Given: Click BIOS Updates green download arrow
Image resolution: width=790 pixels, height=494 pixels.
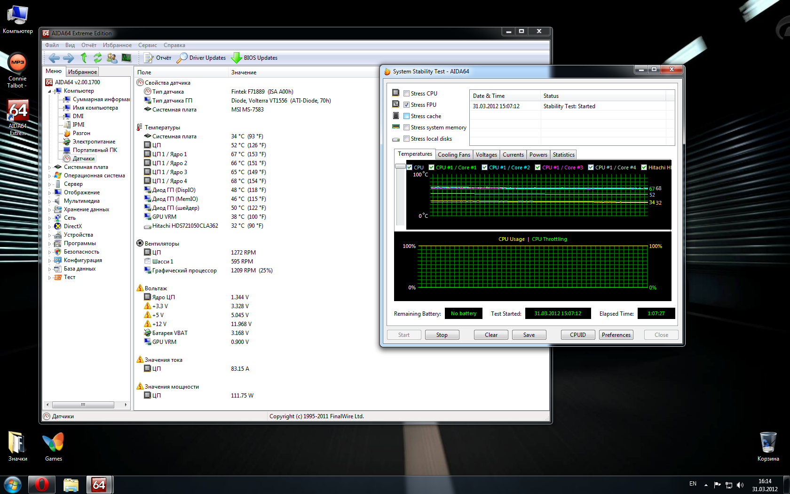Looking at the screenshot, I should coord(237,58).
